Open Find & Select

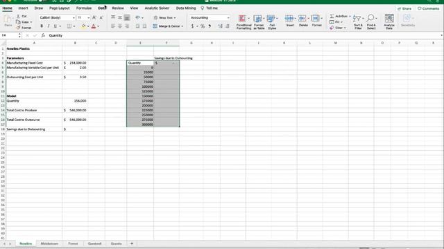(371, 22)
